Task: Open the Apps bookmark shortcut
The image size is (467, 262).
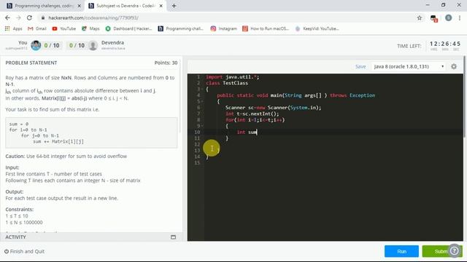Action: [x=13, y=28]
